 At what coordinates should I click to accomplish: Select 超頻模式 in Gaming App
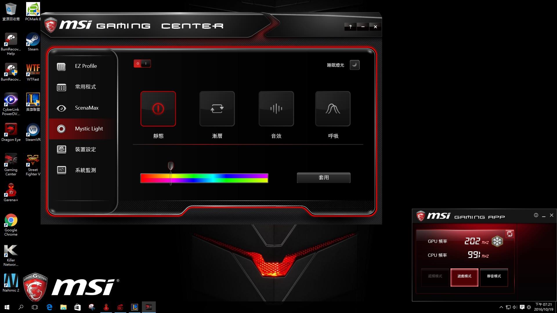coord(435,277)
